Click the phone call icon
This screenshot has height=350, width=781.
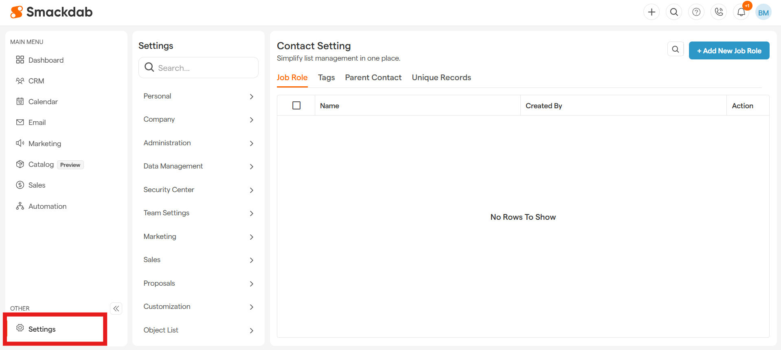[x=719, y=12]
